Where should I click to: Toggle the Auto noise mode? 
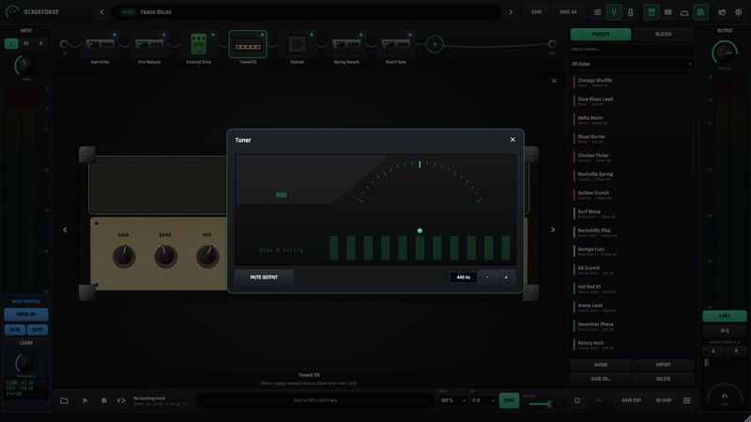(x=38, y=329)
